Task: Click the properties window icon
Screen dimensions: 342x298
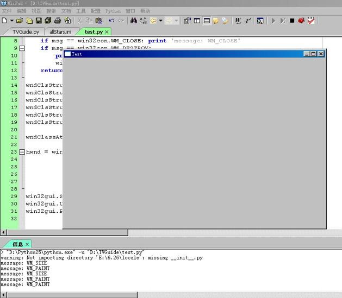Action: 187,21
